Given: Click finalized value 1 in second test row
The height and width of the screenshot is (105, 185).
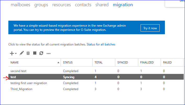Looking at the screenshot, I should [141, 71].
